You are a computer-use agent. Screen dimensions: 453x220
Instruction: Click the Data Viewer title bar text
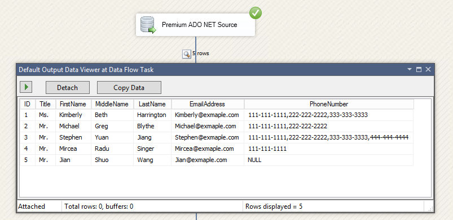[x=86, y=70]
